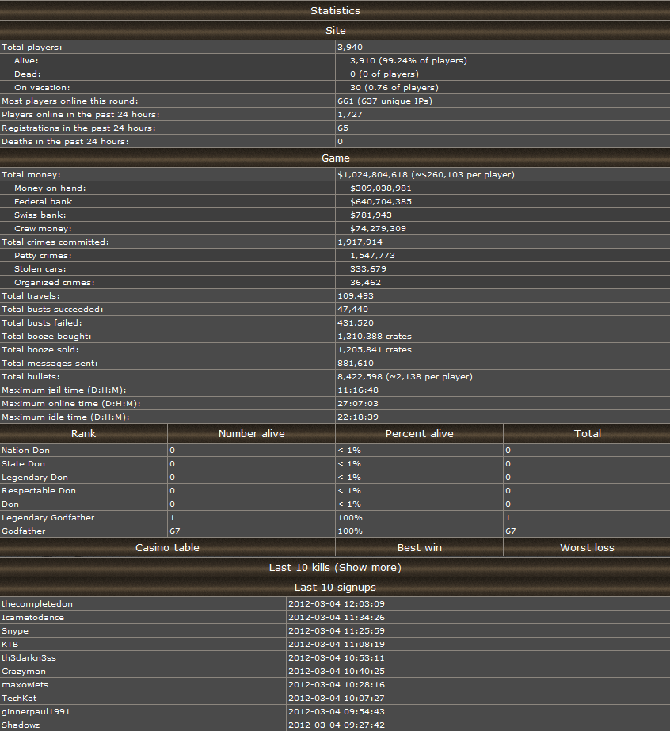The height and width of the screenshot is (731, 670).
Task: Click players online value 1,727
Action: [x=350, y=115]
